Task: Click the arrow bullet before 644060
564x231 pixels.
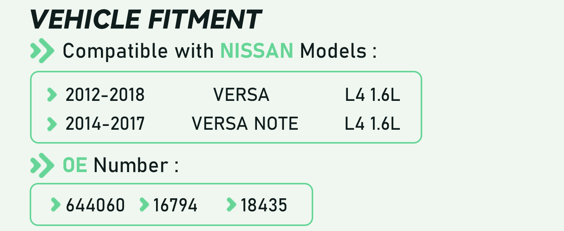Action: pos(56,205)
